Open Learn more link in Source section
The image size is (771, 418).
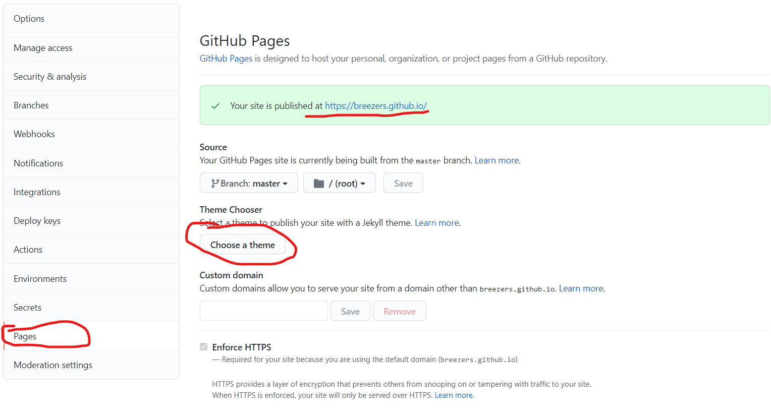(x=497, y=160)
